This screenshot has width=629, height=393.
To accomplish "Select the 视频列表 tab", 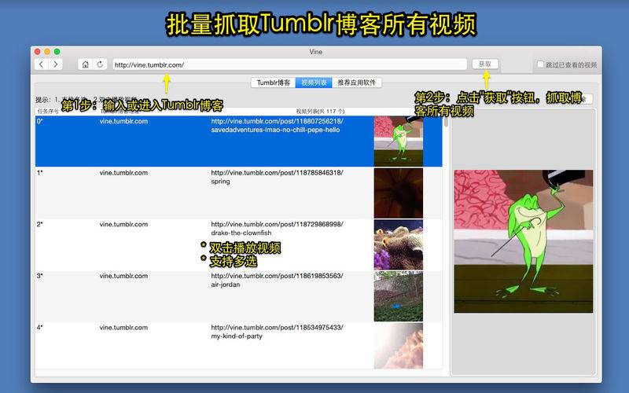I will 314,83.
